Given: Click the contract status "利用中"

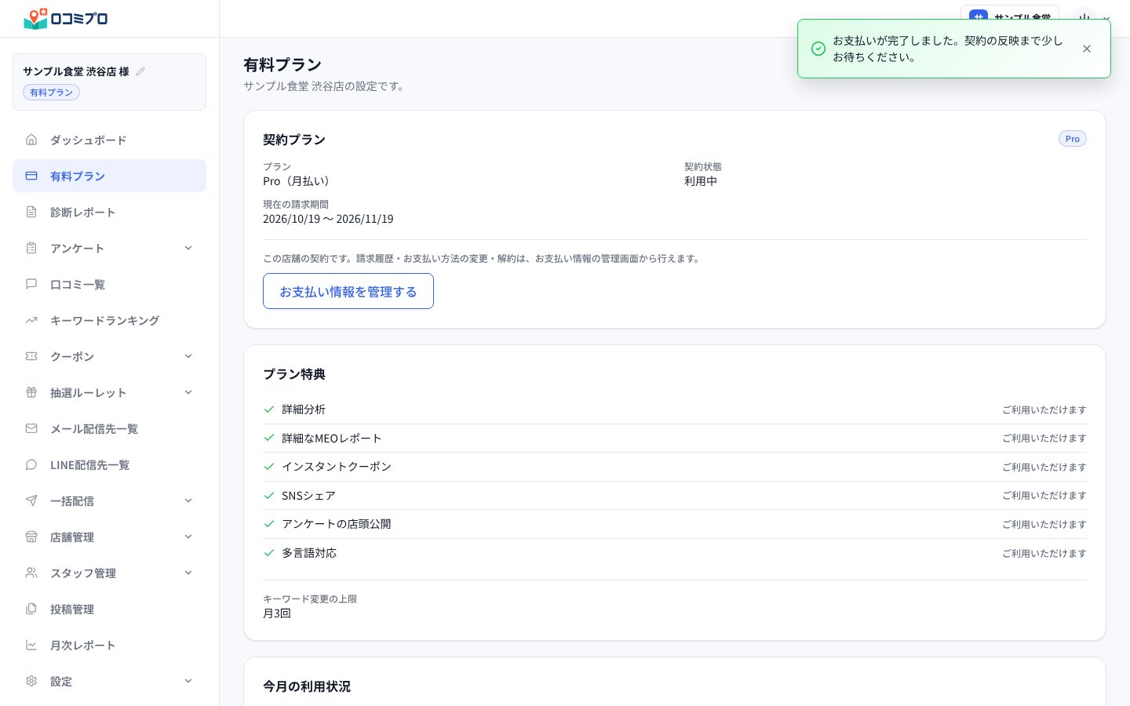Looking at the screenshot, I should tap(701, 181).
